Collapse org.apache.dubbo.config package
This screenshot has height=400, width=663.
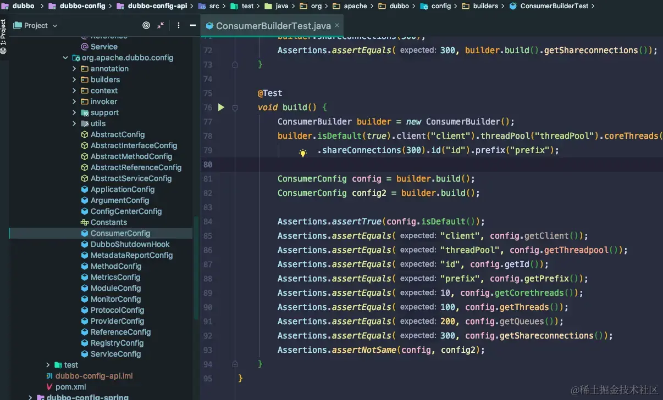[65, 58]
